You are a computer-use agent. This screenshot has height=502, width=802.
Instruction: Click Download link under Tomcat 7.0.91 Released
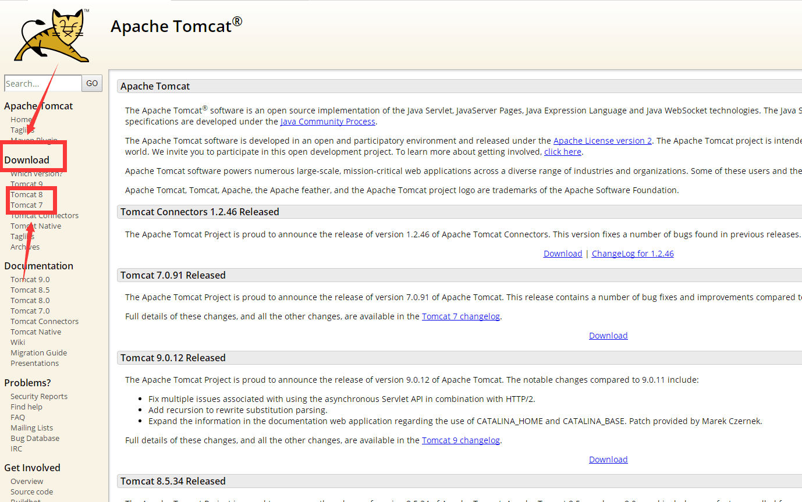point(608,336)
